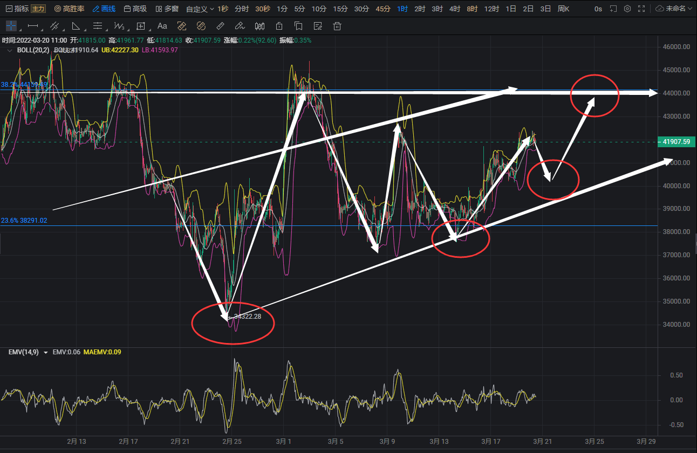Select the triangle shape drawing tool
This screenshot has height=453, width=697.
(x=76, y=26)
